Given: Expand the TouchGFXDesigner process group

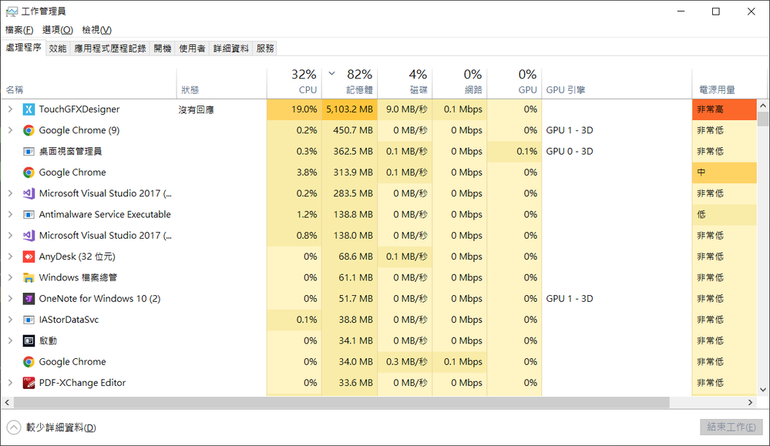Looking at the screenshot, I should coord(10,109).
